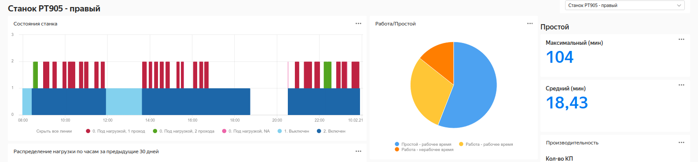Click the Работа/Простой chart title
The width and height of the screenshot is (698, 162).
click(395, 24)
